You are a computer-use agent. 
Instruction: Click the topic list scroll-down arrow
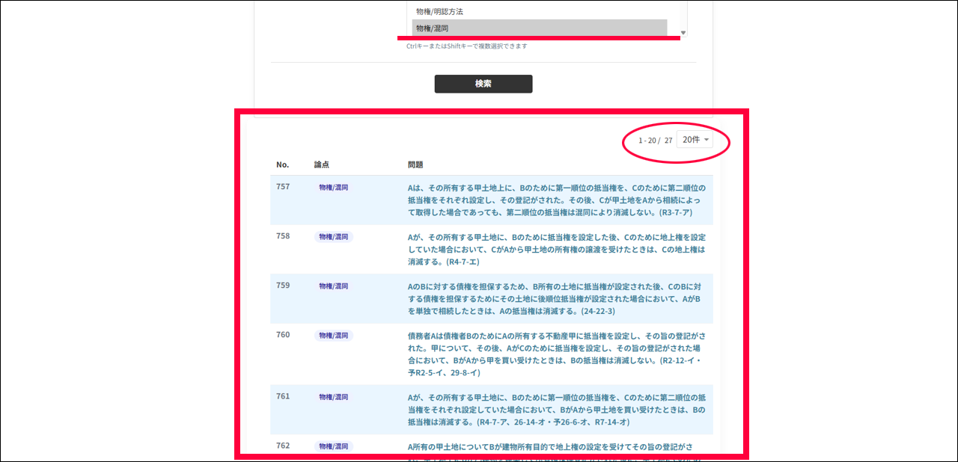[x=683, y=32]
